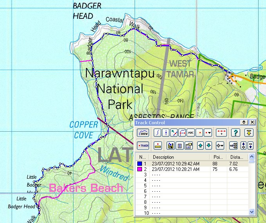Open the plus add track dropdown

[220, 145]
